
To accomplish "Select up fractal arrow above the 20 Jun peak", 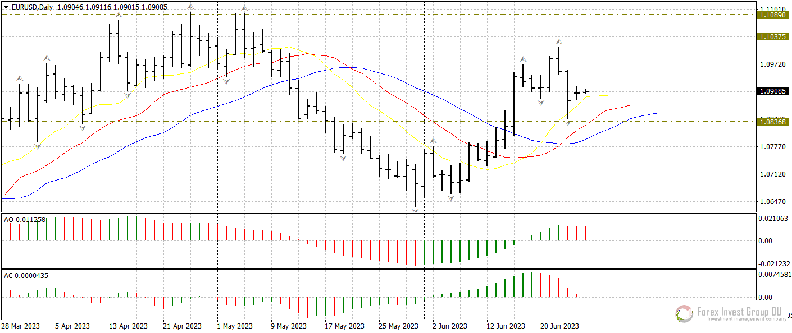I will [x=559, y=41].
